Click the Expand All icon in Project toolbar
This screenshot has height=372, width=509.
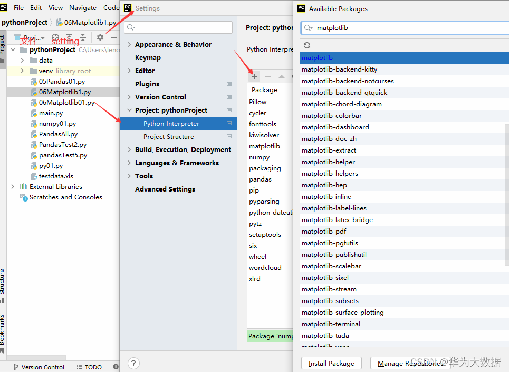(69, 37)
